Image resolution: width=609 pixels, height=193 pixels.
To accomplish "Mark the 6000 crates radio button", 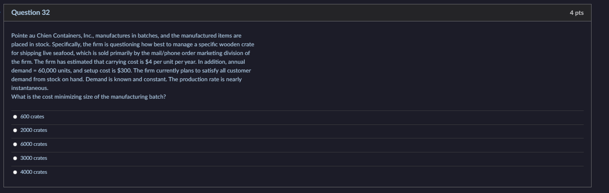I will point(15,144).
